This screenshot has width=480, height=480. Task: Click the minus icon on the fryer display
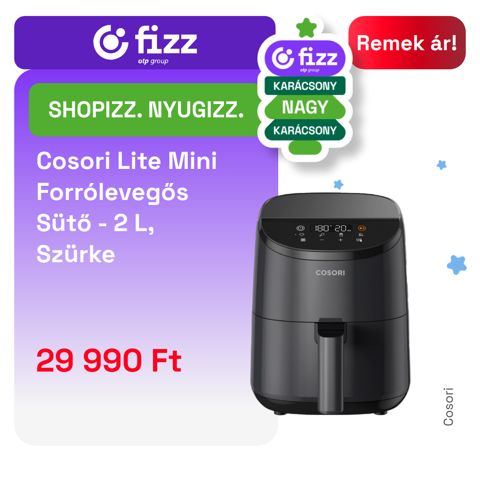(x=322, y=240)
